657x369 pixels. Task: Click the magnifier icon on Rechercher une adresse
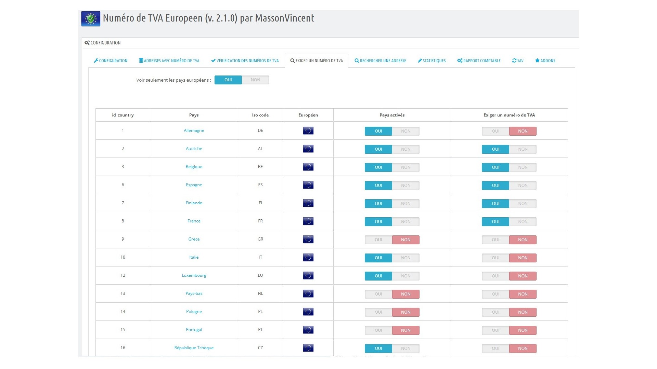coord(357,61)
